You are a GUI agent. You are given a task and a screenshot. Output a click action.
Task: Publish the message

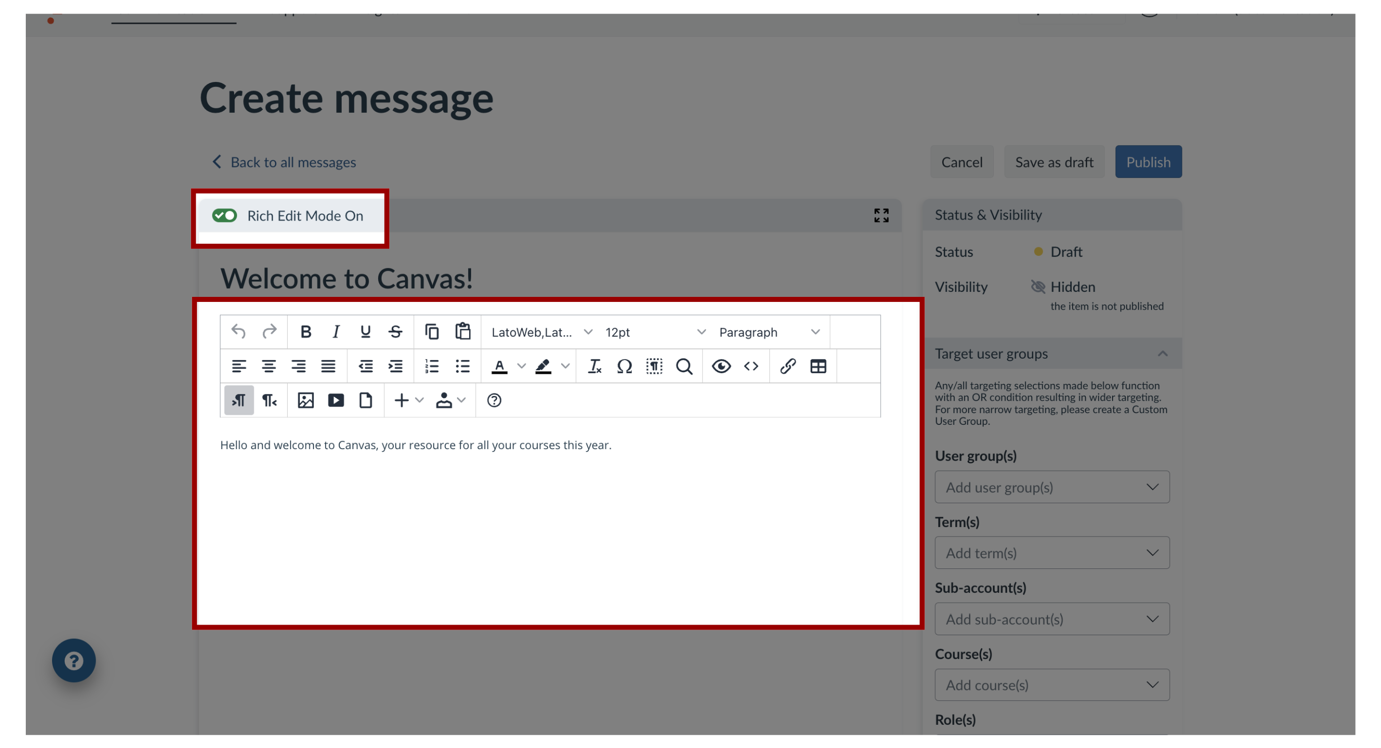1148,162
